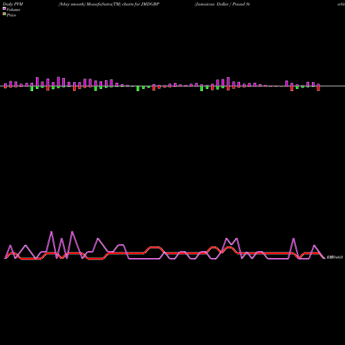Click the Jamaican Dollar / Pound text
Screen dimensions: 345x345
click(x=222, y=4)
